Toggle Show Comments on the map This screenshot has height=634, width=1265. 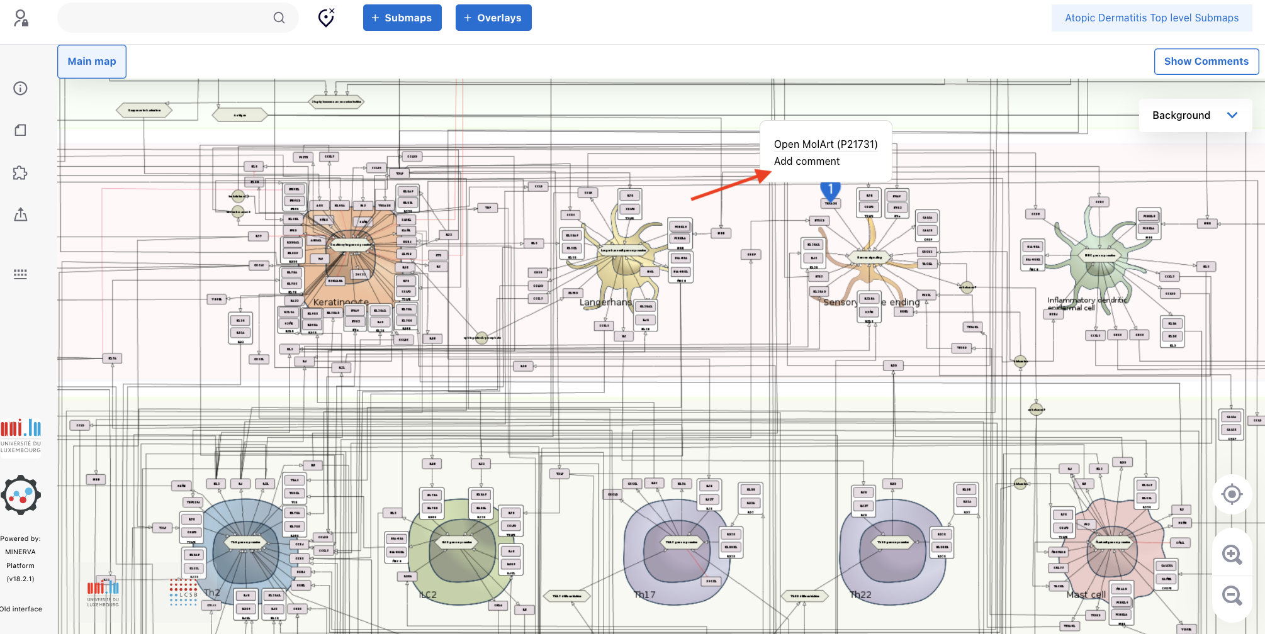pos(1206,62)
